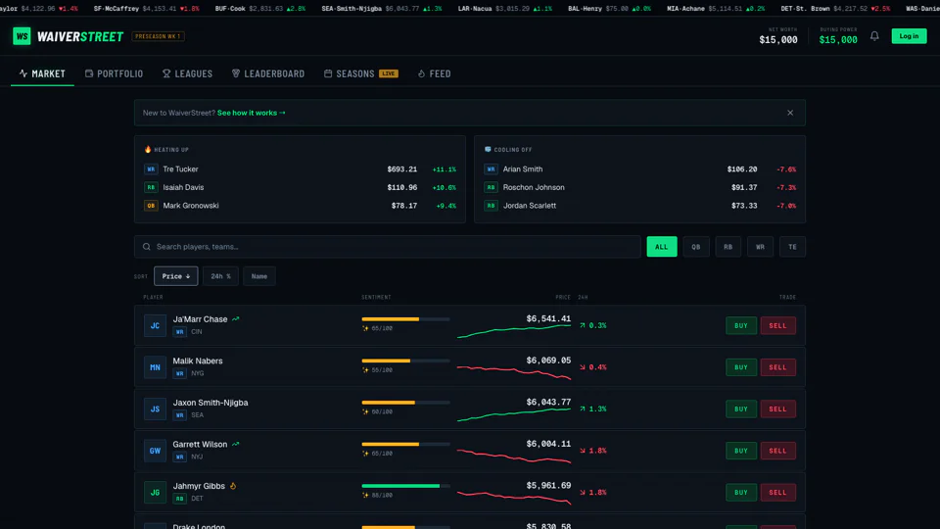Click the RB badge next to Roschon Johnson
Image resolution: width=940 pixels, height=529 pixels.
click(x=491, y=187)
